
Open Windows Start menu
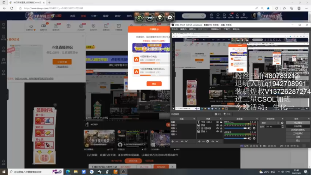pos(4,172)
